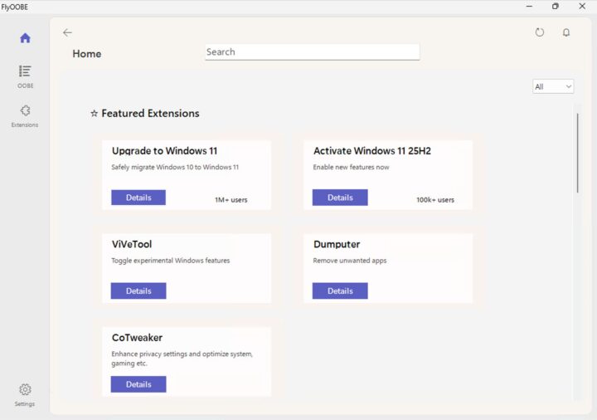Expand the All filter dropdown

(553, 86)
